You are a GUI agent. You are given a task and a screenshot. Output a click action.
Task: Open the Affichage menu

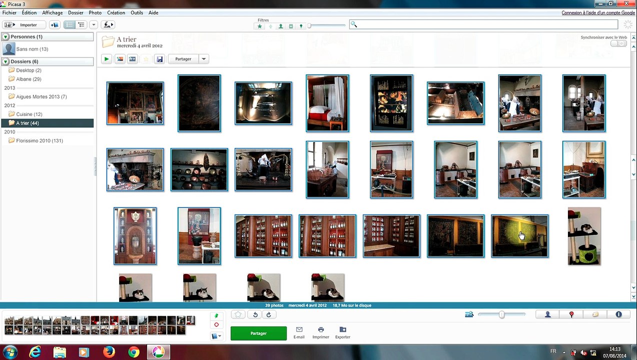point(53,13)
